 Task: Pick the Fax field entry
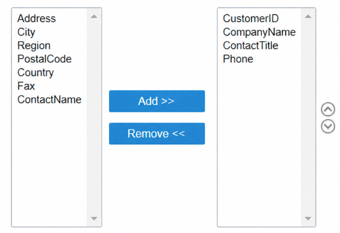point(26,86)
